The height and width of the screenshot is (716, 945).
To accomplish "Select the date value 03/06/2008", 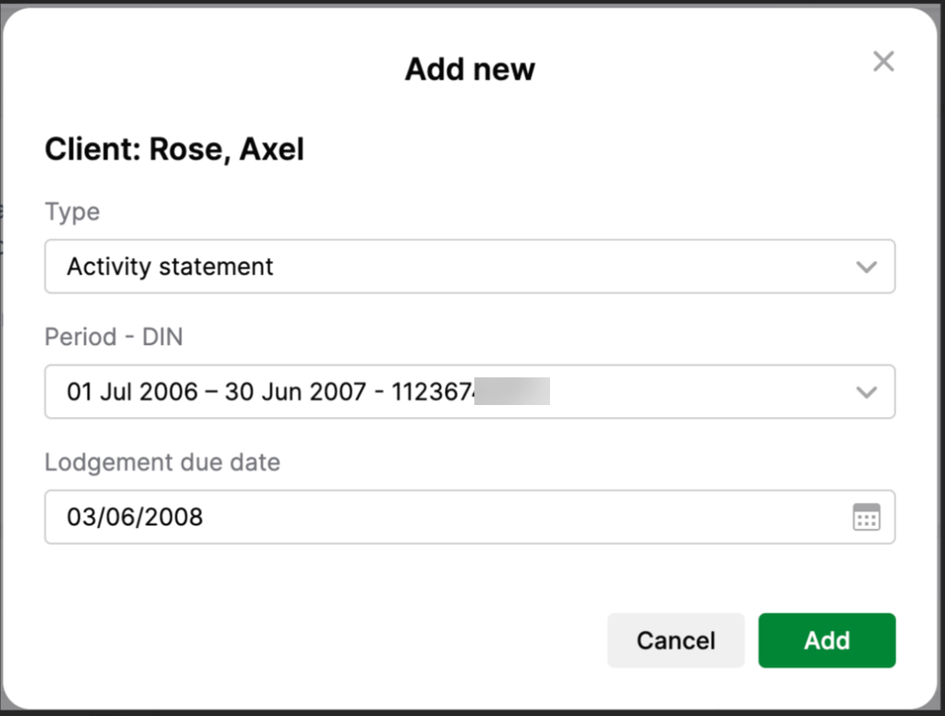I will point(135,518).
